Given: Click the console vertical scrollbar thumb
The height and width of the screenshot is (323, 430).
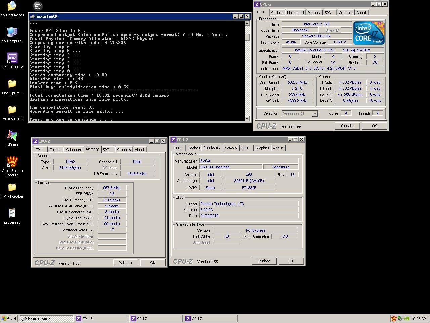Looking at the screenshot, I should [247, 37].
